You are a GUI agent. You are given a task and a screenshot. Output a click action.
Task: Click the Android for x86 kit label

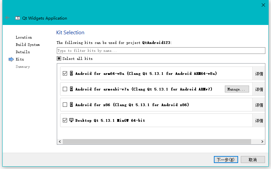(132, 104)
